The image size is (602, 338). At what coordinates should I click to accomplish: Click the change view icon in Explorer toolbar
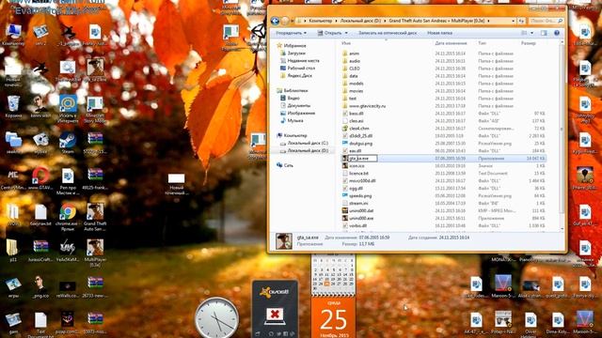pos(524,34)
